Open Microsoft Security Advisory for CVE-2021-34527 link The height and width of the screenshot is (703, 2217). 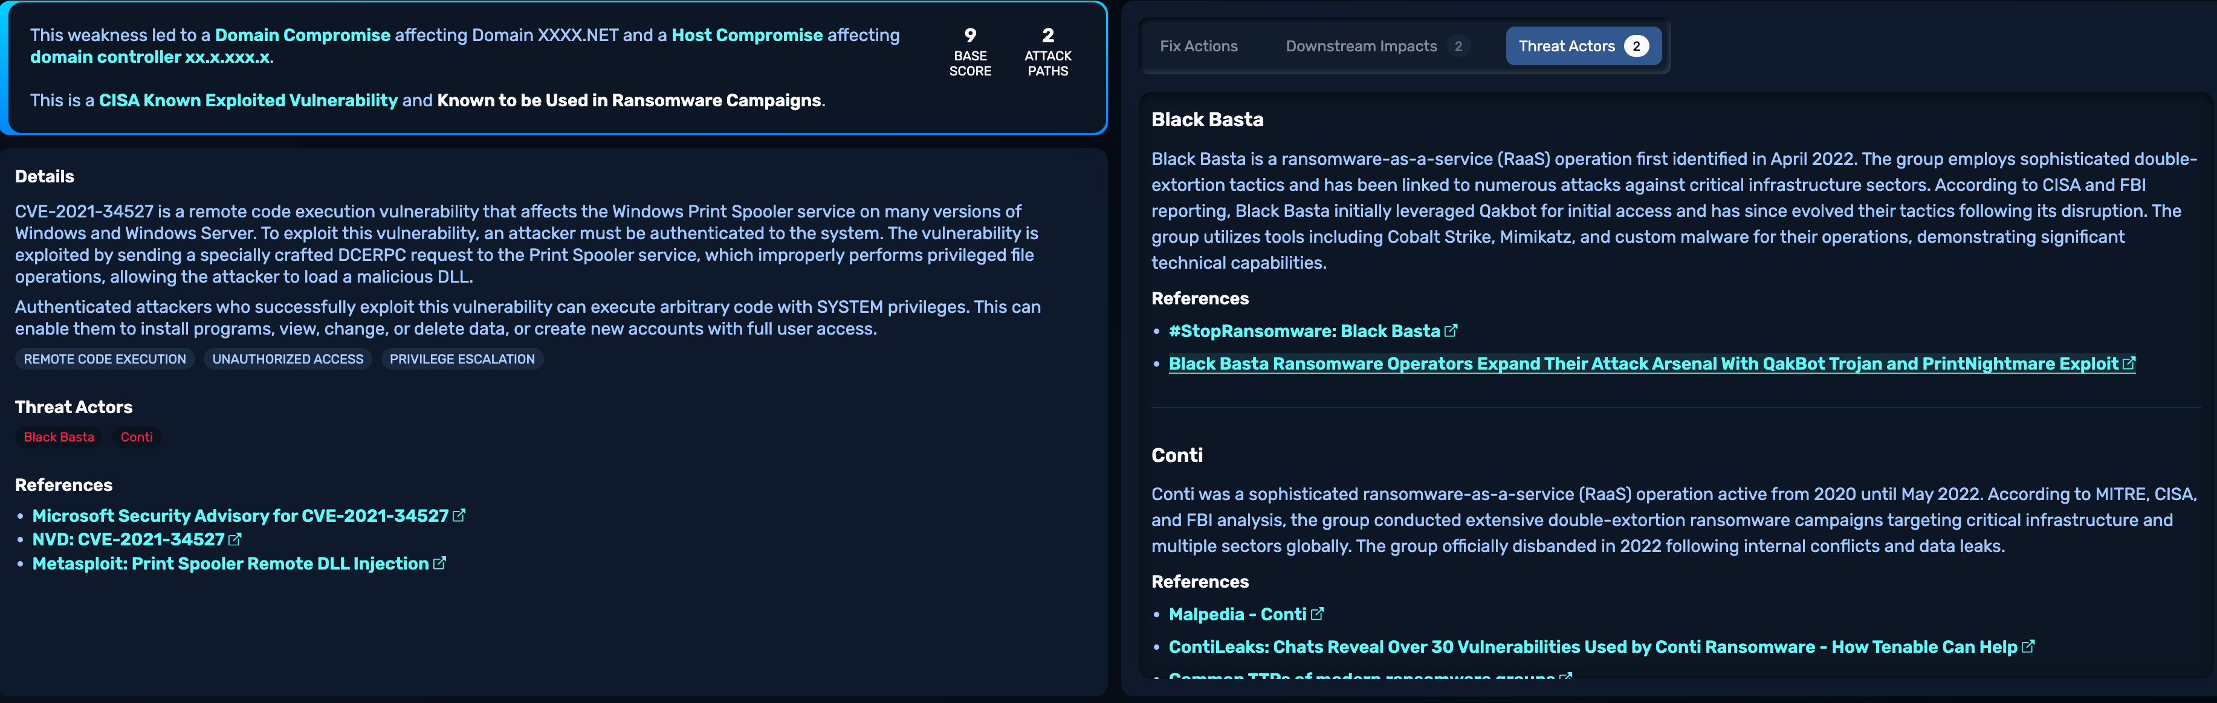point(240,515)
